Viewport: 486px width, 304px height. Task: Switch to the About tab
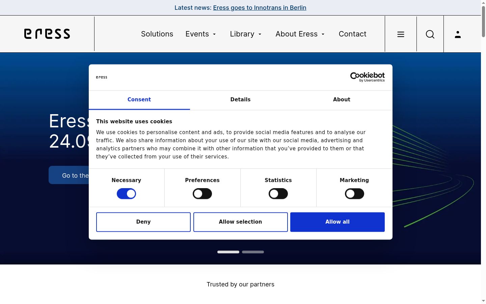click(x=342, y=100)
